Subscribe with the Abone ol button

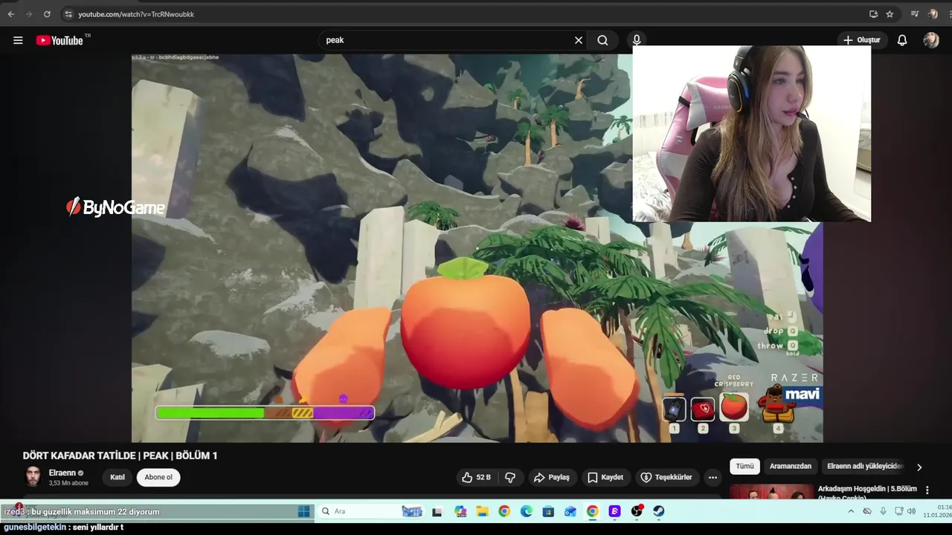pos(158,477)
